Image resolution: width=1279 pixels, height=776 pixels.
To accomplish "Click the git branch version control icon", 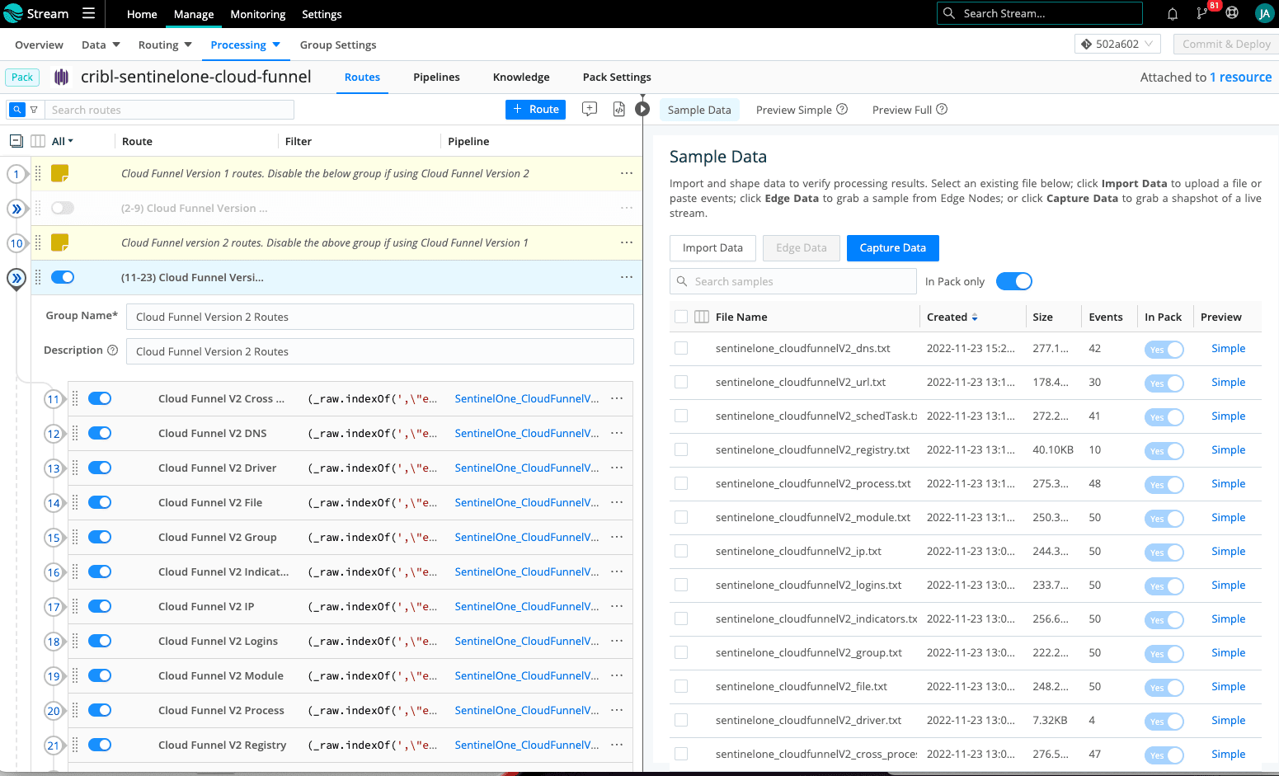I will tap(1201, 14).
